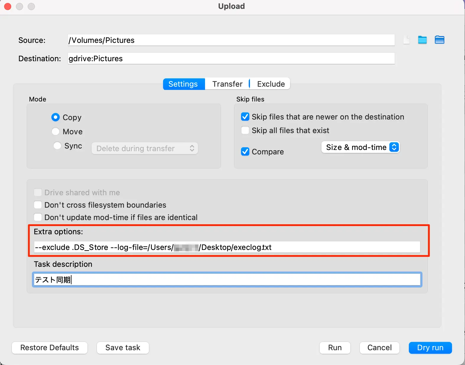
Task: Switch to the Exclude tab
Action: 271,84
